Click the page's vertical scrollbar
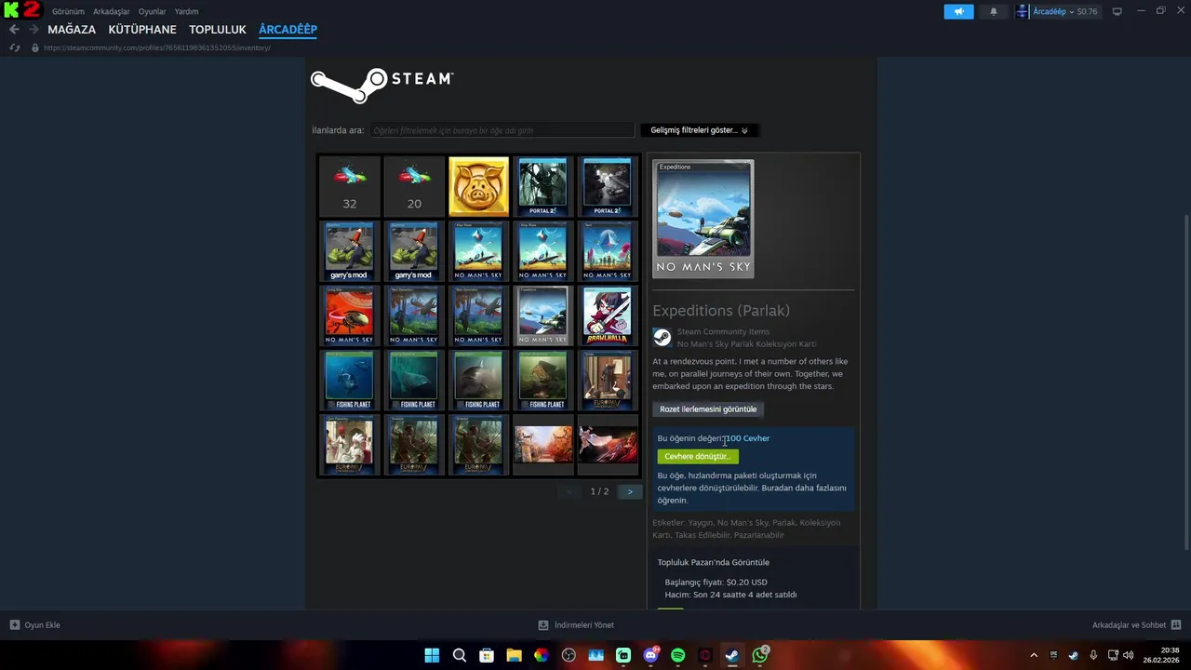Viewport: 1191px width, 670px height. pyautogui.click(x=1185, y=382)
